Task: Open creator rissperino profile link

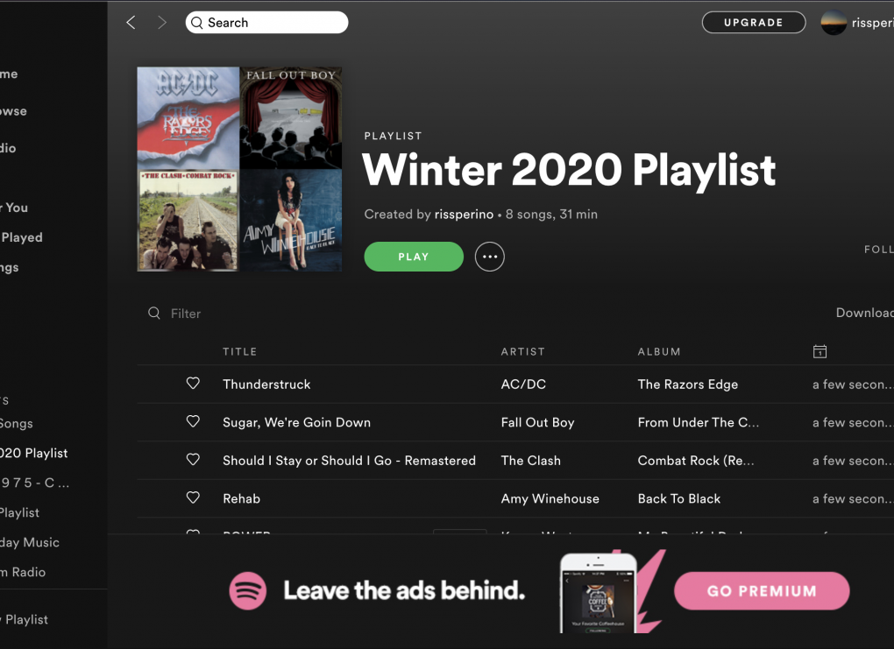Action: point(464,215)
